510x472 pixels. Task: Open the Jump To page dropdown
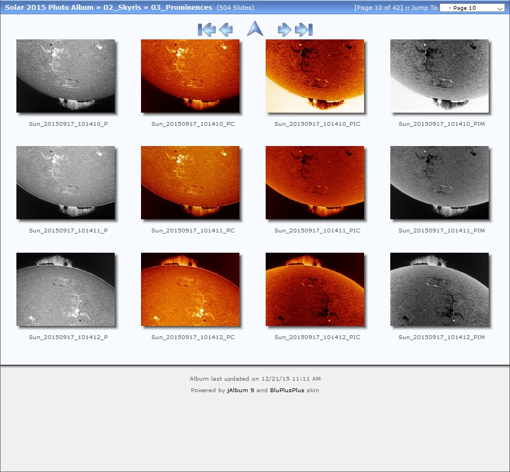[x=472, y=8]
